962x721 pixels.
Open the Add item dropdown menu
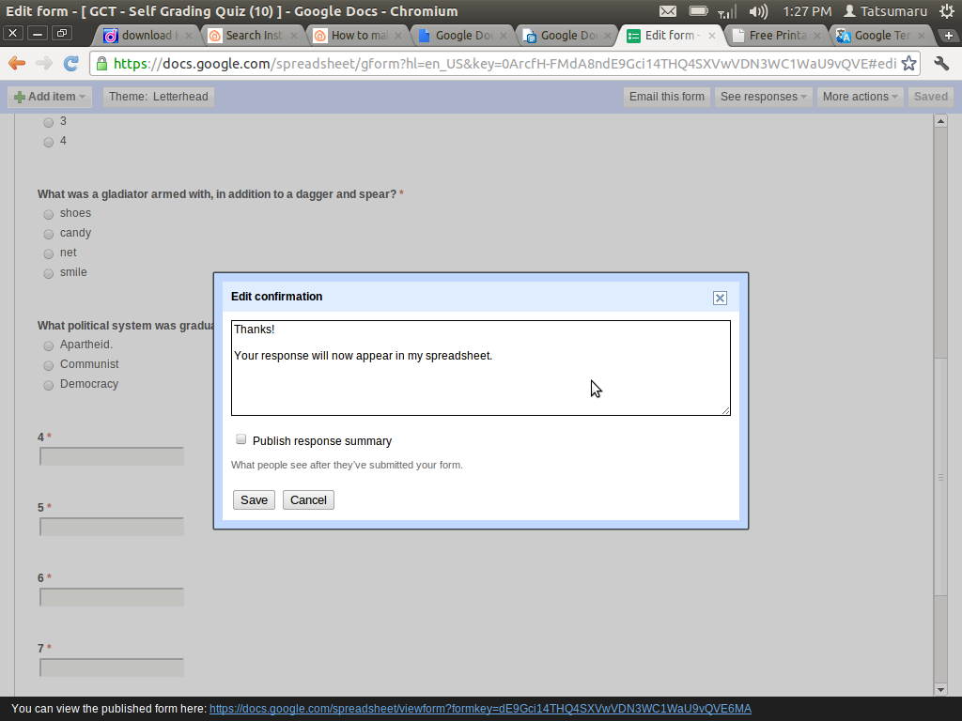click(49, 96)
